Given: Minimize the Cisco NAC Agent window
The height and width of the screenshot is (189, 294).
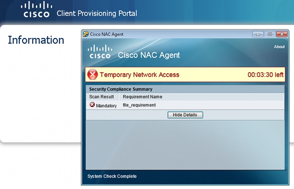Looking at the screenshot, I should coord(258,34).
